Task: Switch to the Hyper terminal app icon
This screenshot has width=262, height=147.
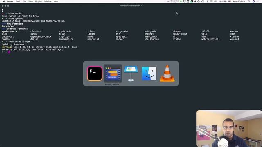Action: tap(95, 73)
